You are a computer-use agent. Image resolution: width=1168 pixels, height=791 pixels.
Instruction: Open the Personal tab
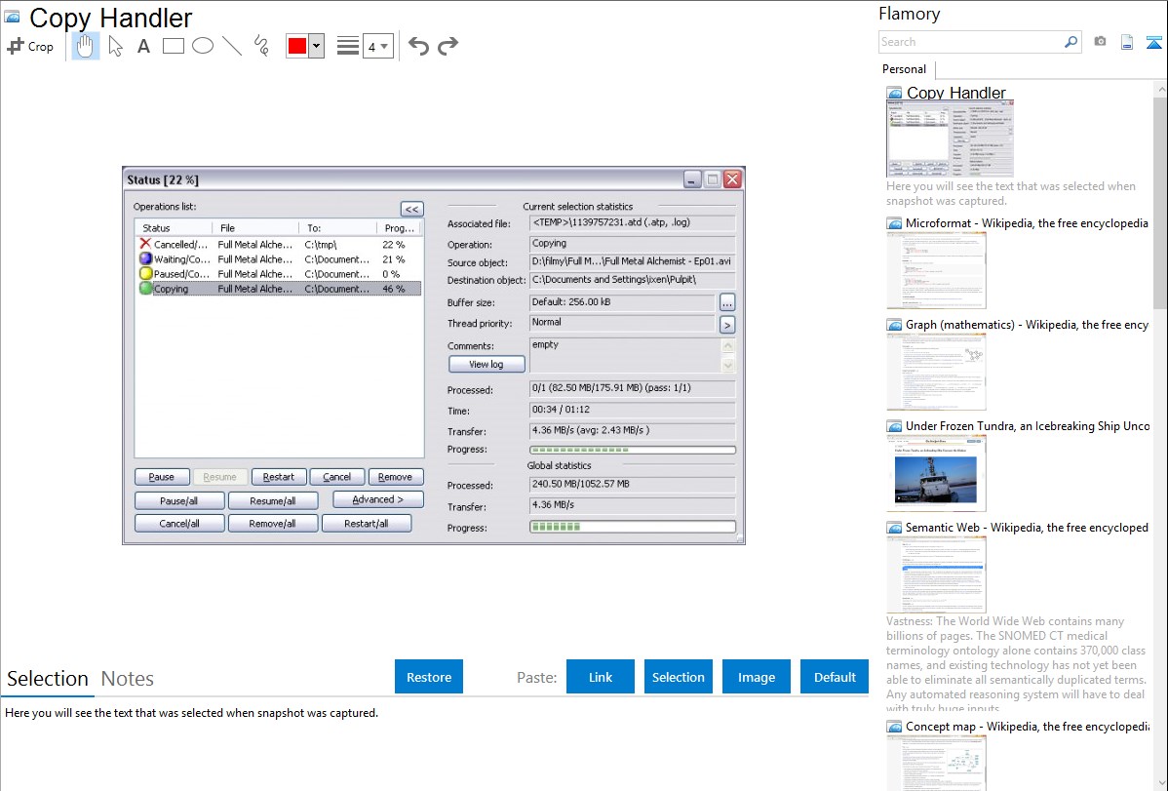click(x=904, y=69)
